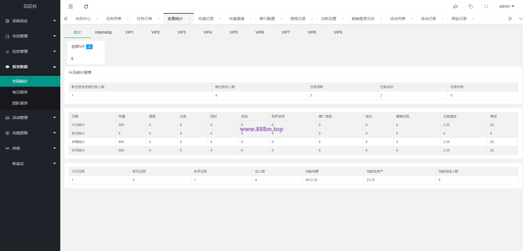Switch to the 充值记录 tab
523x251 pixels.
[206, 19]
